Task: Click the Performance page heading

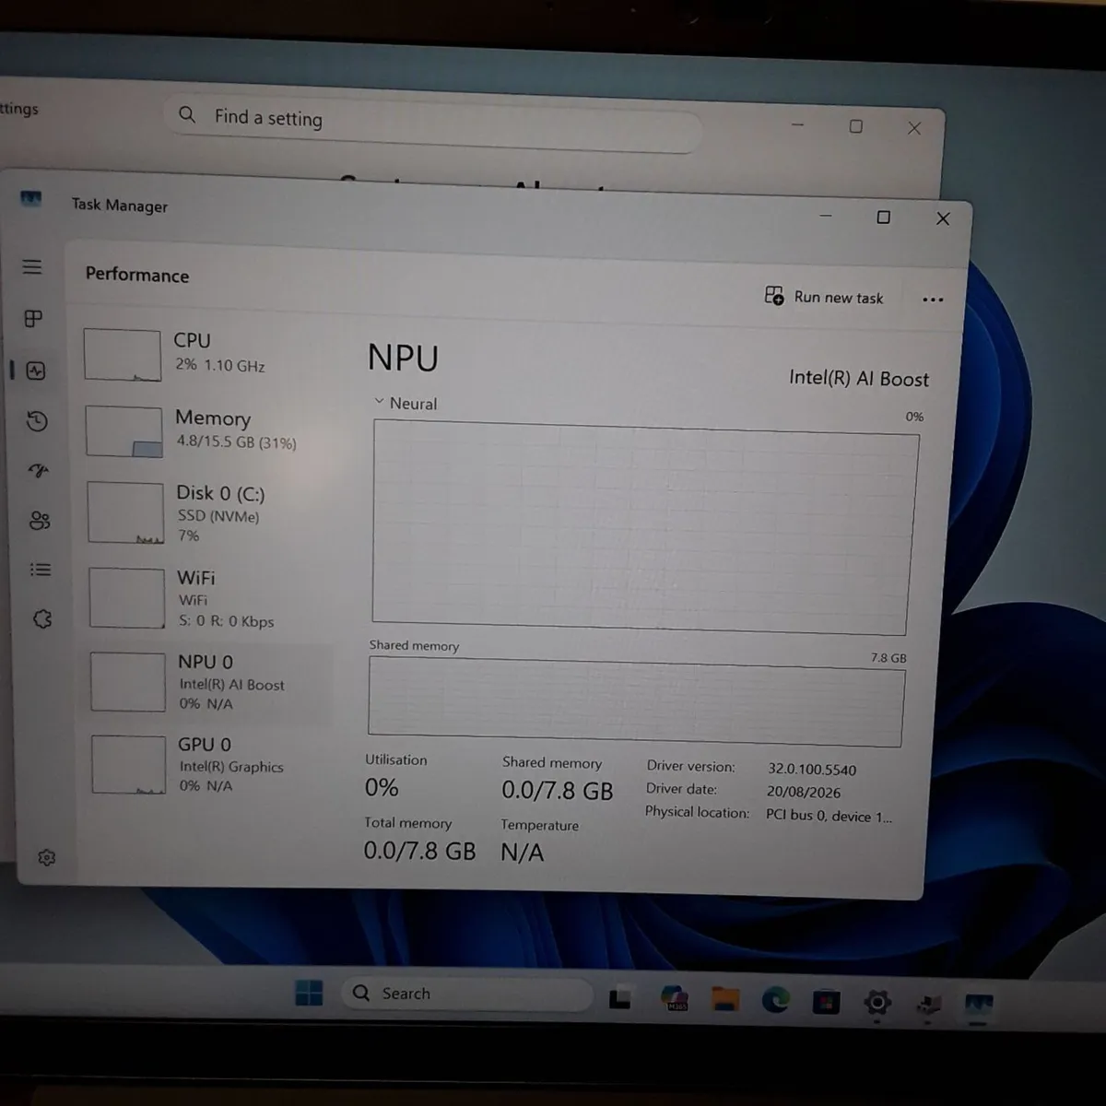Action: (137, 275)
